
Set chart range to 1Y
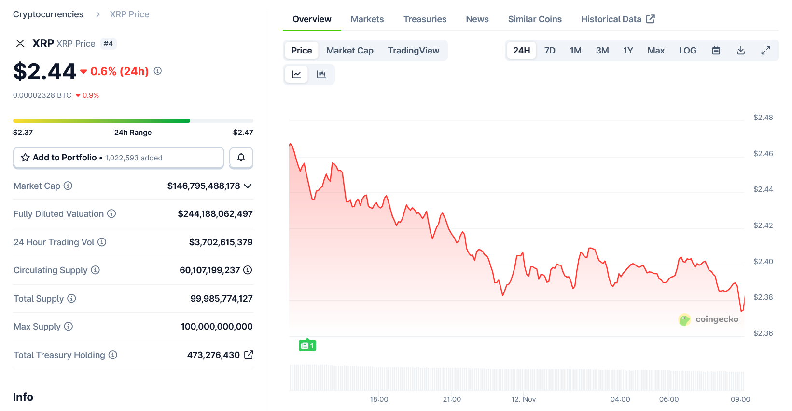(628, 50)
